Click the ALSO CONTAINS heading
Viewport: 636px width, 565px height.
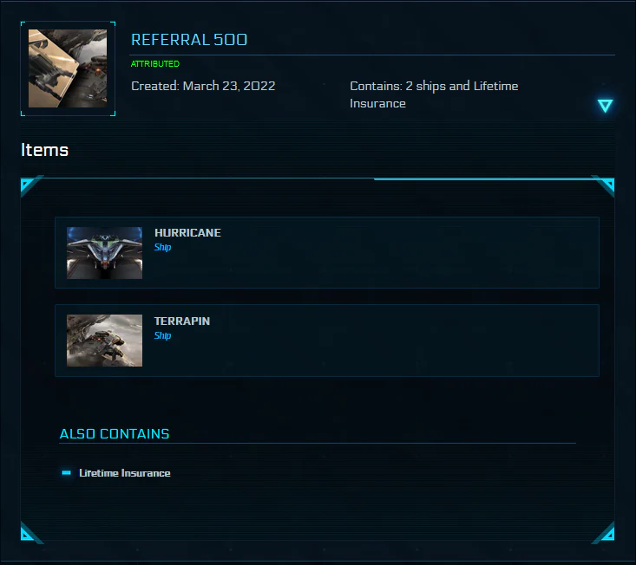(115, 434)
